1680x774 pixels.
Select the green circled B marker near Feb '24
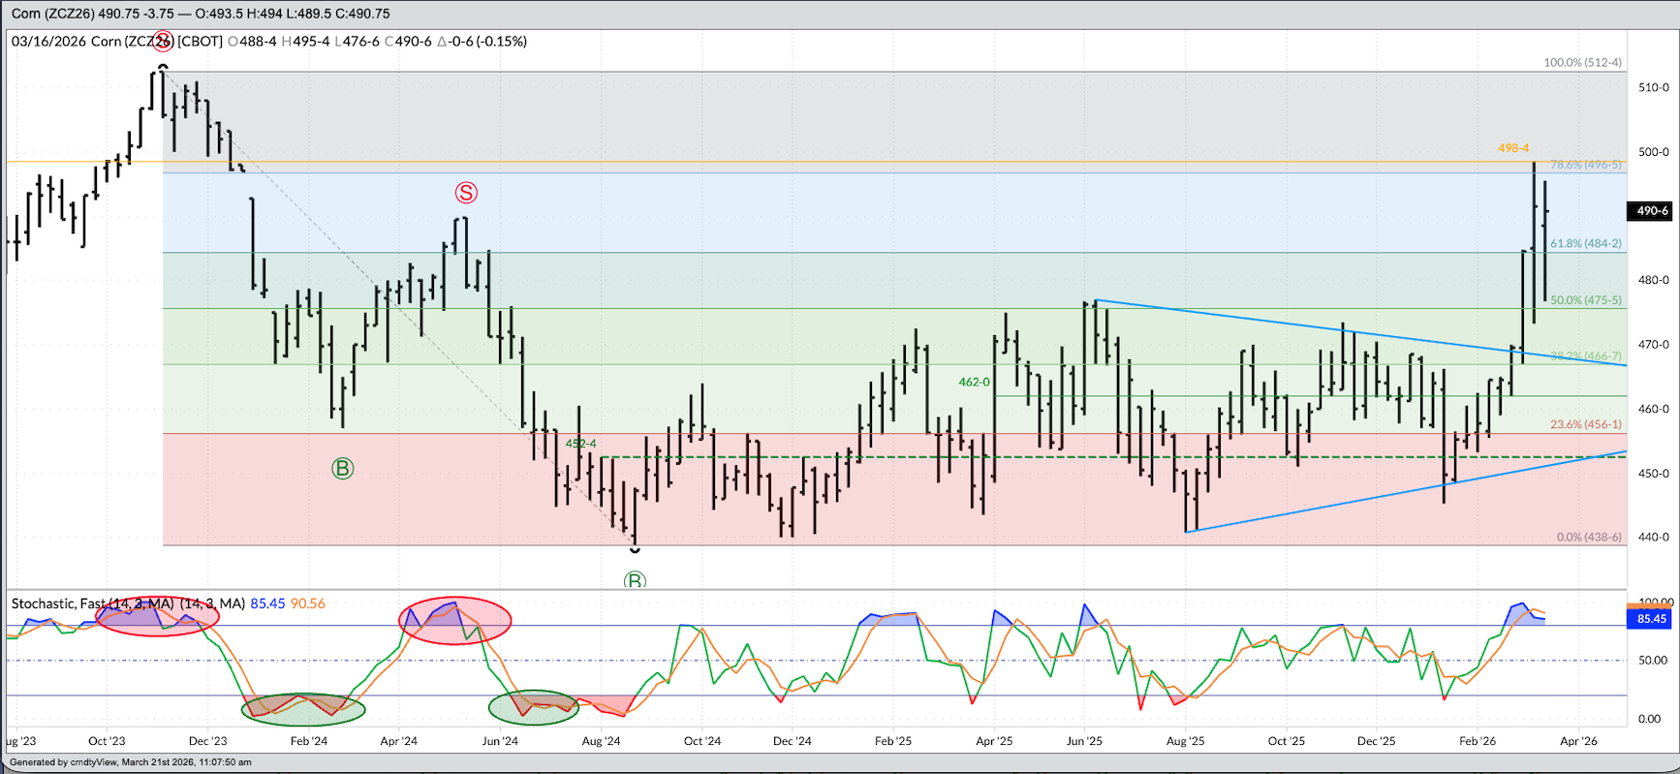(x=342, y=469)
